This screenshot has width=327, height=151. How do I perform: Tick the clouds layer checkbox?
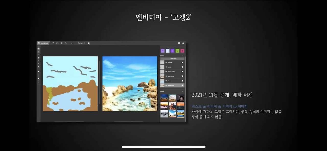coord(182,62)
